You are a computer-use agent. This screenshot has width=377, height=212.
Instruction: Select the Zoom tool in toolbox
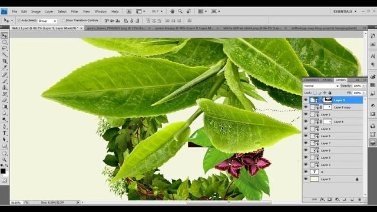point(5,160)
